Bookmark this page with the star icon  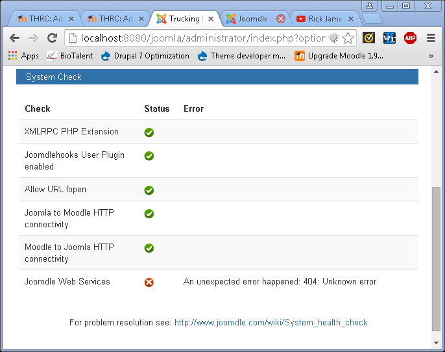(x=348, y=38)
